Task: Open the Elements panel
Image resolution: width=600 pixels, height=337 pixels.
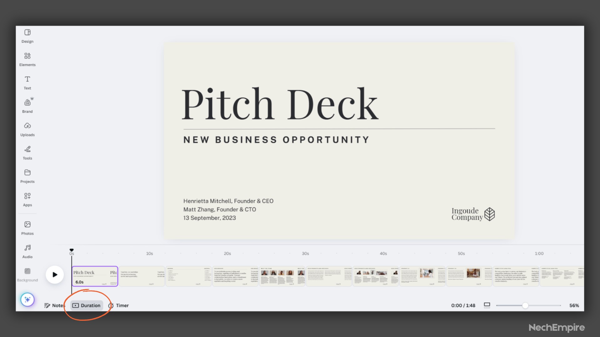Action: [x=27, y=59]
